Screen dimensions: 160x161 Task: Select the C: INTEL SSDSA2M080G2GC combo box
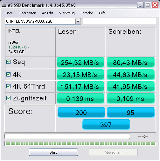(x=43, y=21)
